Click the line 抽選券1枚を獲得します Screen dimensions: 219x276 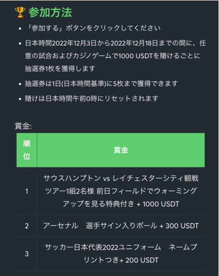pyautogui.click(x=60, y=68)
